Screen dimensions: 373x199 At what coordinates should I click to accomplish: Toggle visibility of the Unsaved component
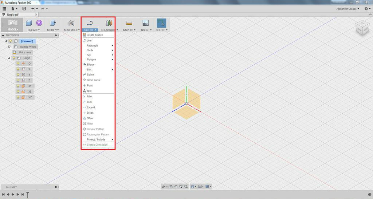click(x=11, y=41)
